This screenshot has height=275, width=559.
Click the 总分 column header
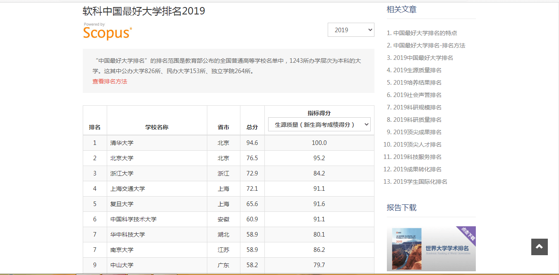[252, 127]
